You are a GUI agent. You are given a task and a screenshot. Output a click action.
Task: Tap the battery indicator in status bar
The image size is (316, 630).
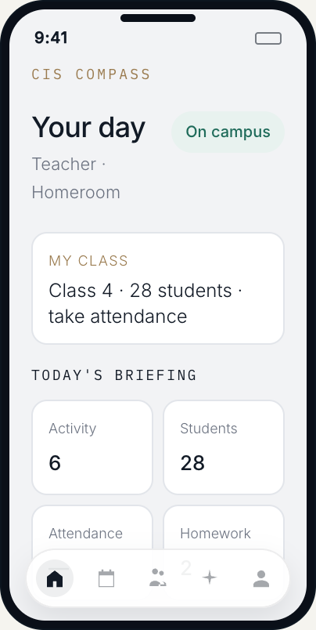(x=268, y=38)
